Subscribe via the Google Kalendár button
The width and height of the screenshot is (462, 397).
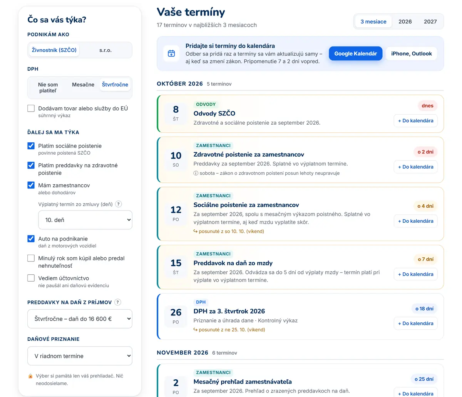click(x=356, y=53)
